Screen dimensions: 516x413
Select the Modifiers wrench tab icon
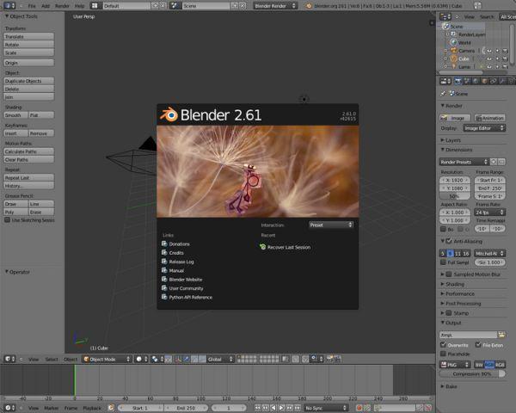502,81
